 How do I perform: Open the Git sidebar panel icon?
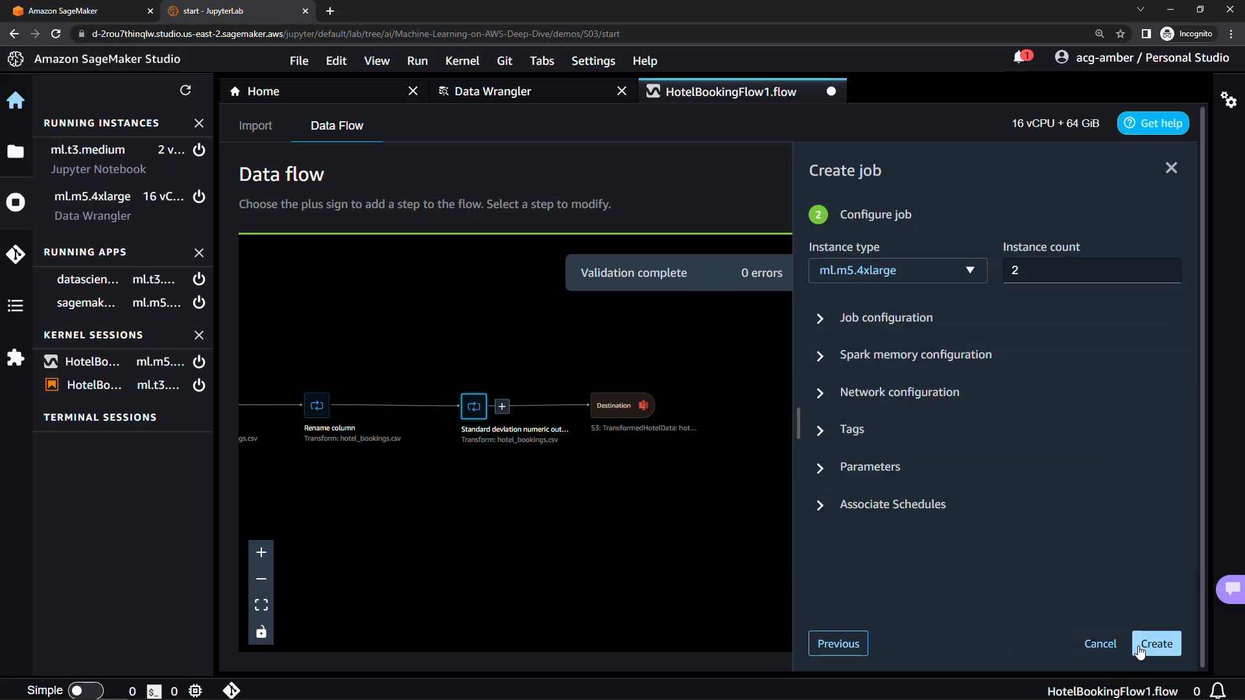pyautogui.click(x=16, y=254)
